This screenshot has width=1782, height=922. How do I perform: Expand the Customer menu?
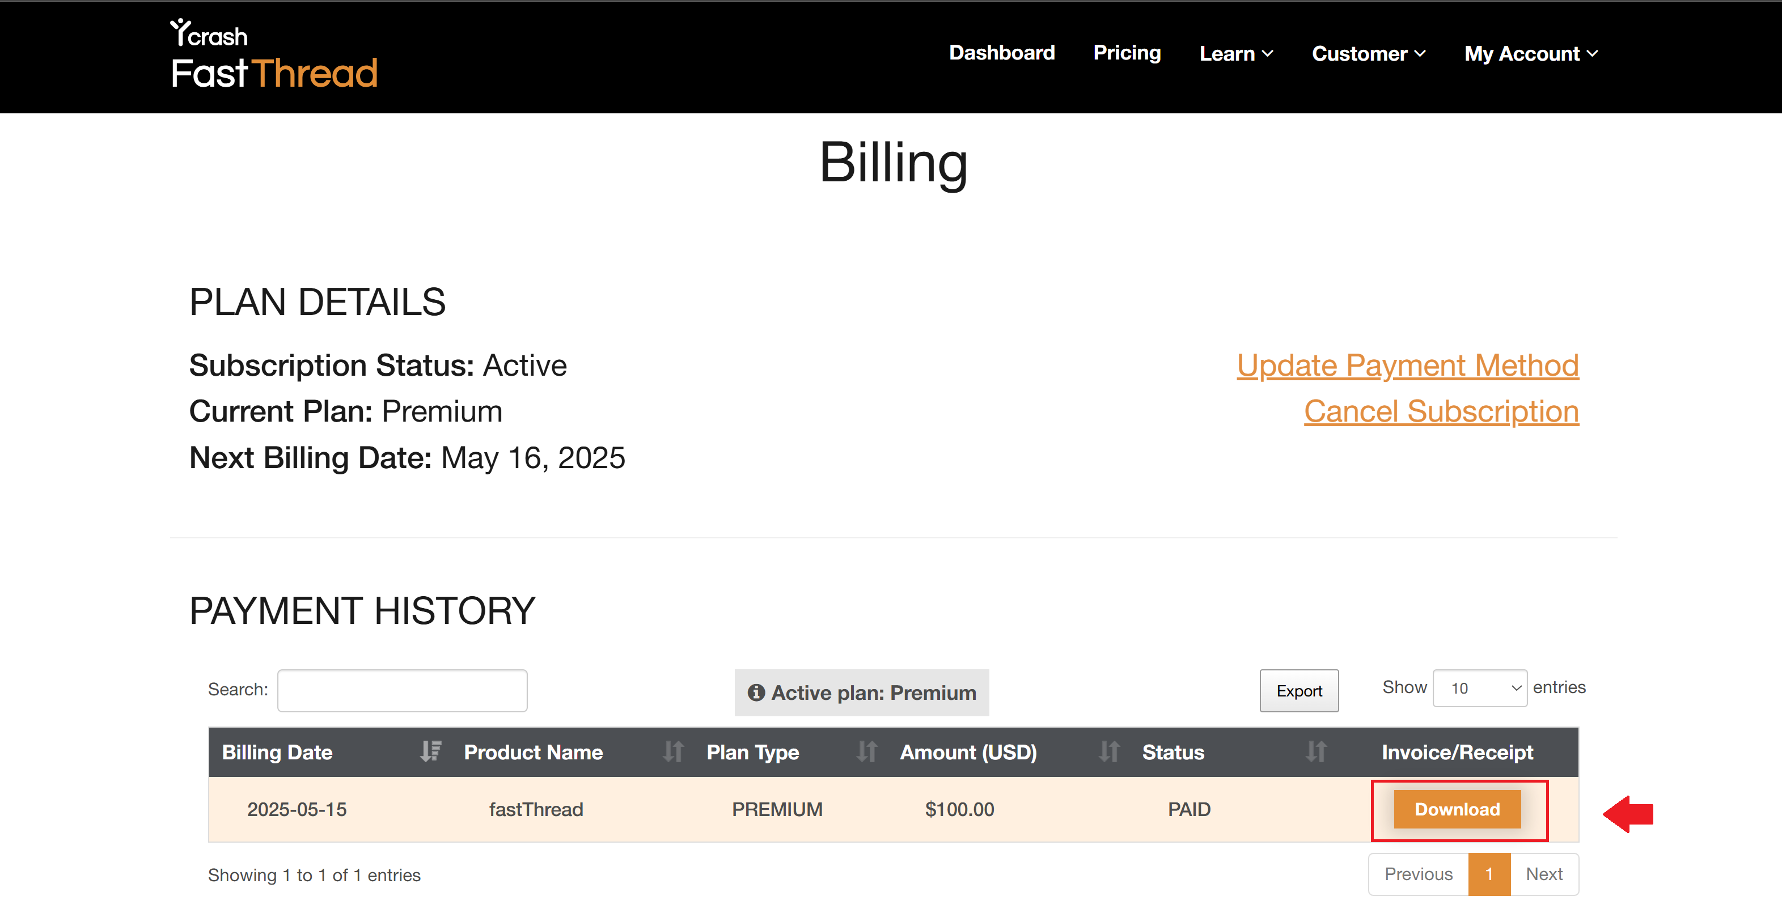tap(1368, 53)
